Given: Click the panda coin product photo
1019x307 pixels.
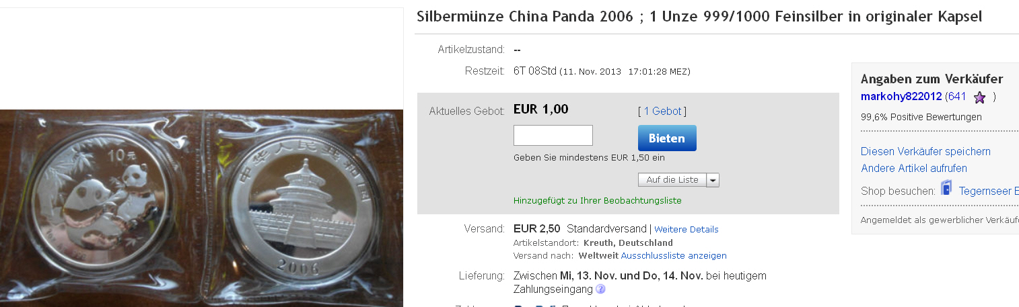Looking at the screenshot, I should [202, 208].
